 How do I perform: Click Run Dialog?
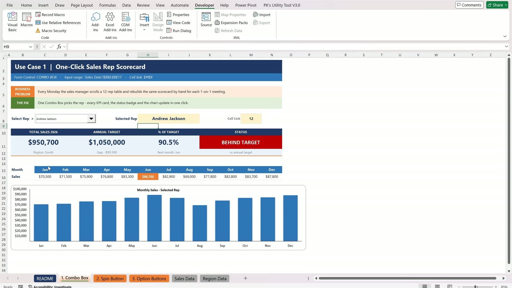[x=179, y=31]
